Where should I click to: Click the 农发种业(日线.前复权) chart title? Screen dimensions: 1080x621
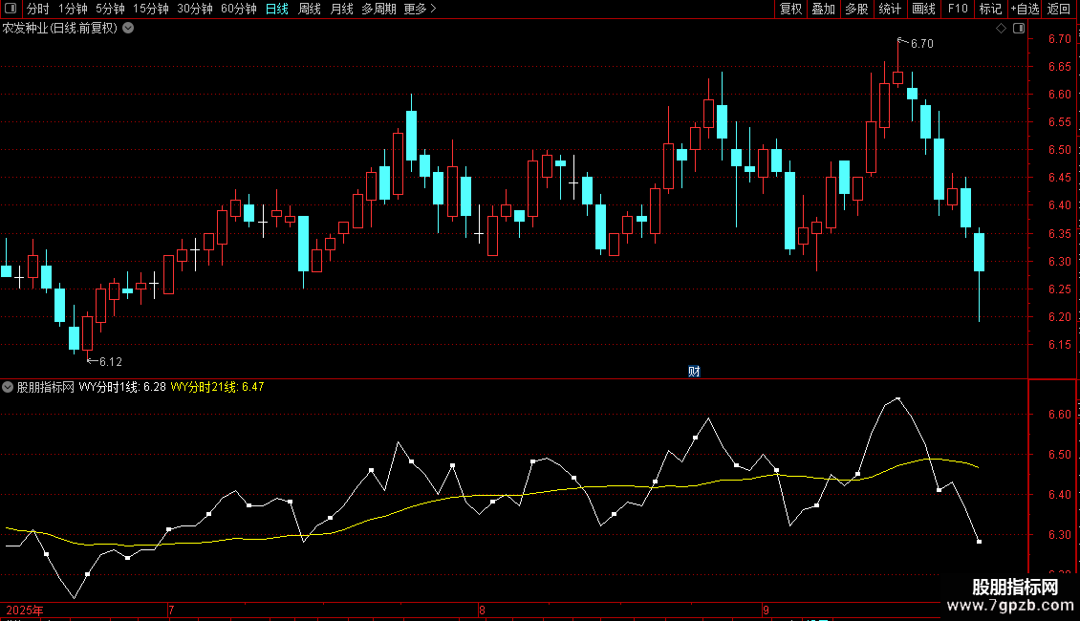tap(60, 29)
